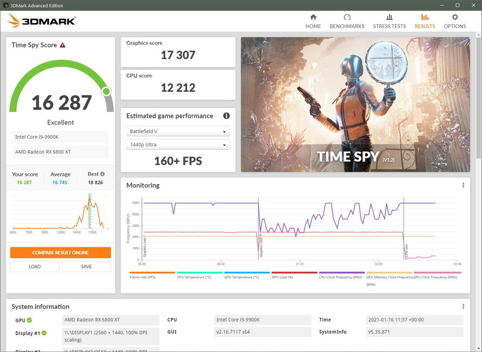Click the options gear icon
The height and width of the screenshot is (352, 482).
click(455, 17)
